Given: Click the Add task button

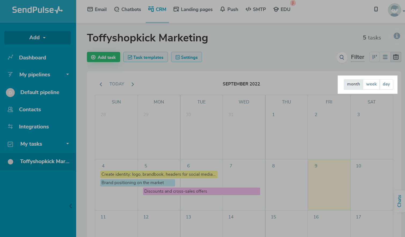Looking at the screenshot, I should [104, 57].
